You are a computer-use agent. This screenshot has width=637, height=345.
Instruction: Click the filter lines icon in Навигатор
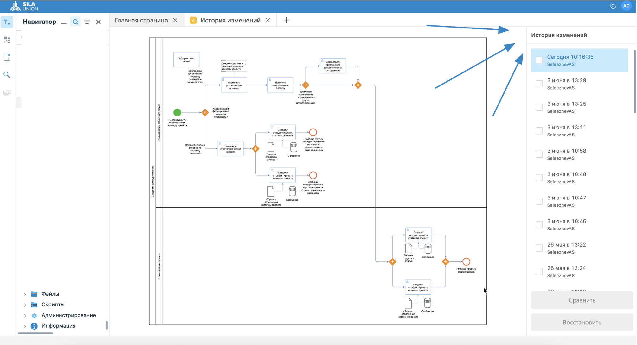(87, 22)
